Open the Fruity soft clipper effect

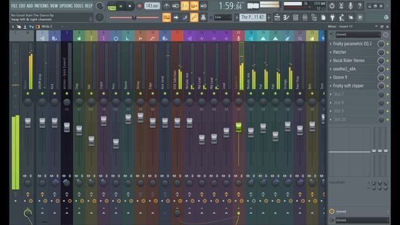[348, 86]
